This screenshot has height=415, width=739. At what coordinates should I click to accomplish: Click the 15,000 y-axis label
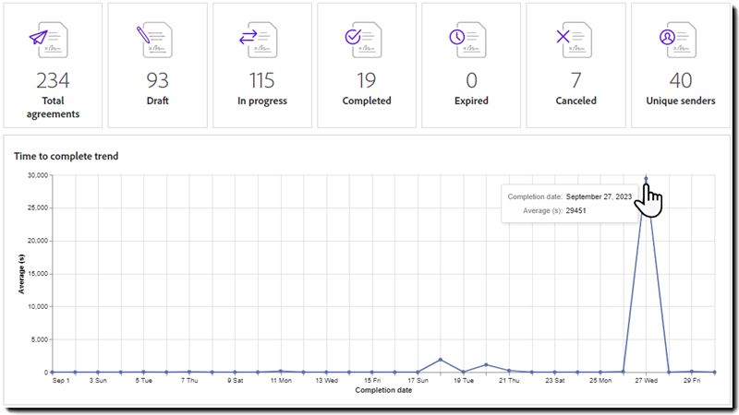38,274
